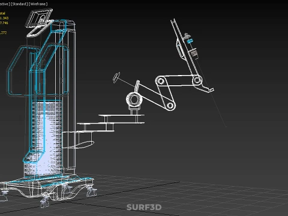The height and width of the screenshot is (216, 288).
Task: Click the yellow statistics value ending in 272
Action: point(4,32)
